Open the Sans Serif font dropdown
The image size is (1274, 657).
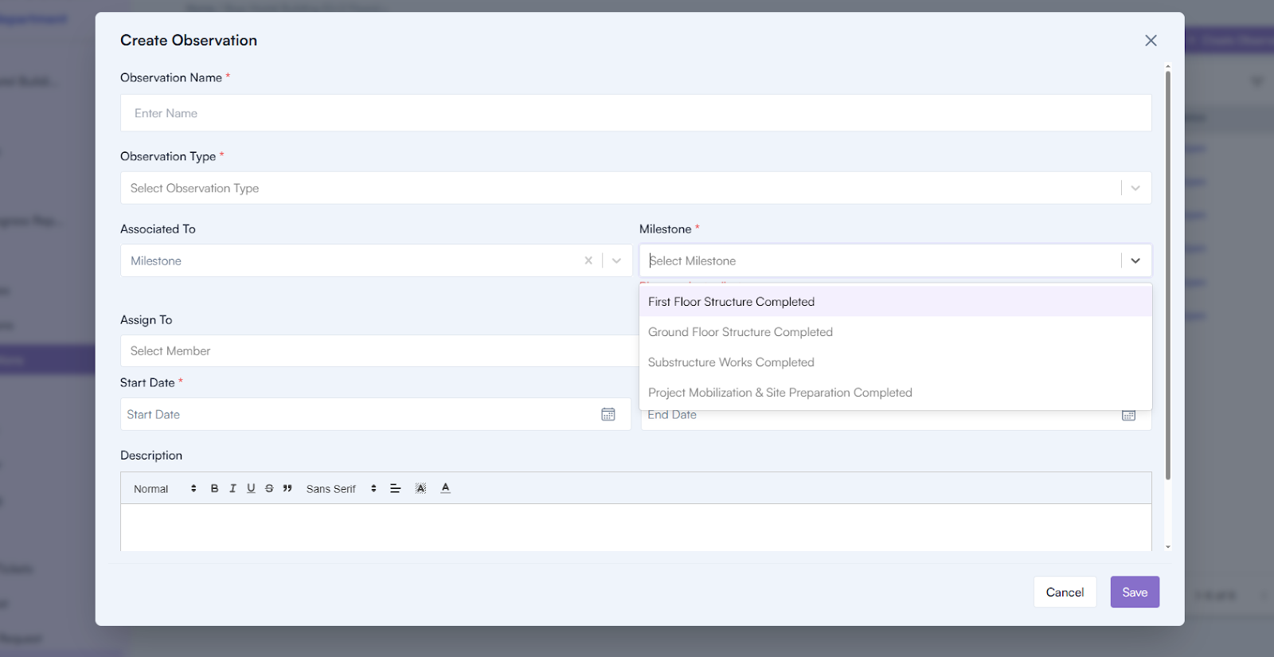[341, 489]
